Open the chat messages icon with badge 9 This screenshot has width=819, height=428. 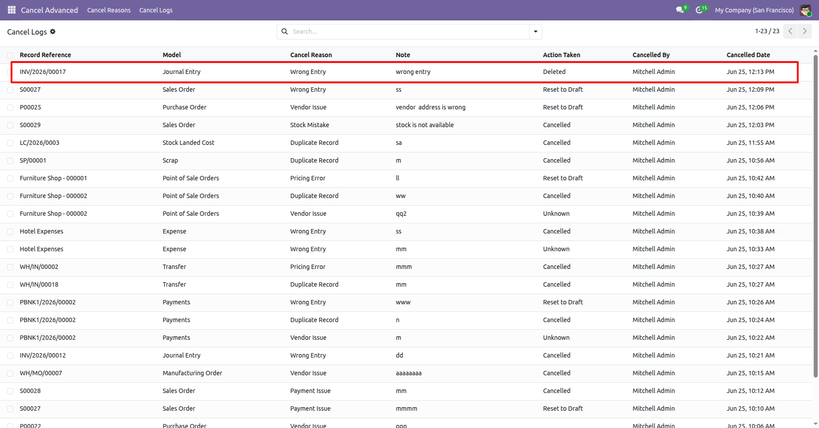pyautogui.click(x=680, y=10)
